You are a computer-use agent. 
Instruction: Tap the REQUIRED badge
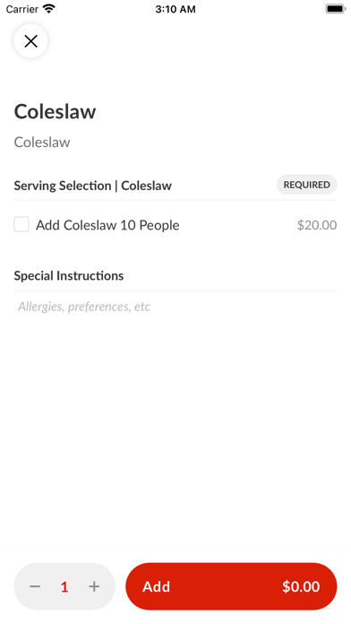306,185
